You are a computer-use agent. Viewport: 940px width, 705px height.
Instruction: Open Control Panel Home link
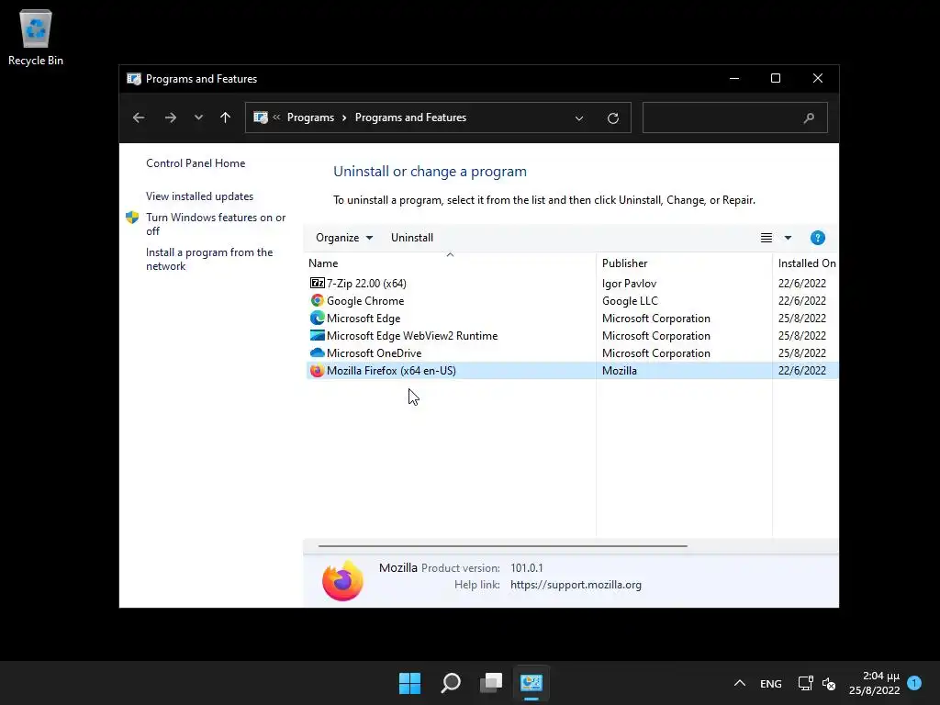196,163
